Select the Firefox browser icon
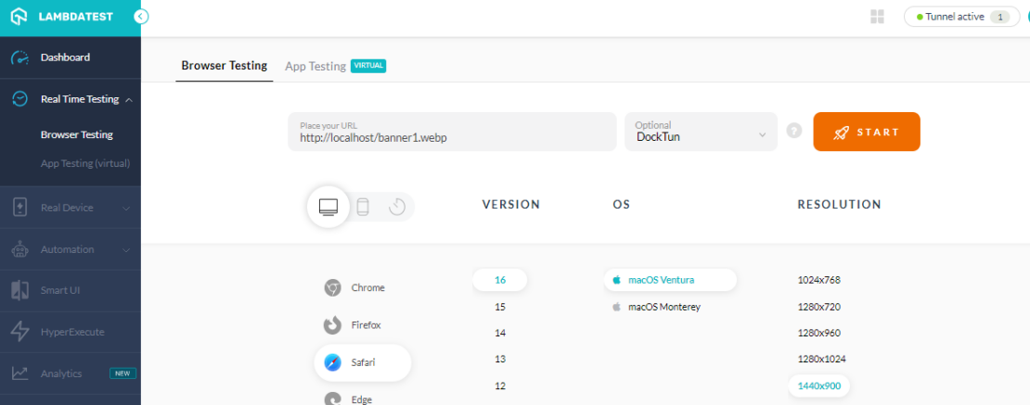This screenshot has height=405, width=1030. pos(332,325)
